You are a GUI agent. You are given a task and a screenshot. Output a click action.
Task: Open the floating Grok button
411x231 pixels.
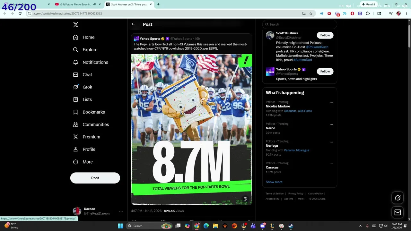click(x=398, y=198)
